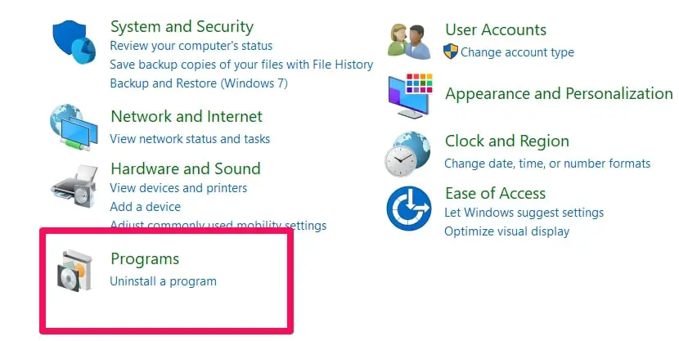The image size is (679, 341).
Task: Click the Hardware and Sound printer icon
Action: click(x=74, y=186)
